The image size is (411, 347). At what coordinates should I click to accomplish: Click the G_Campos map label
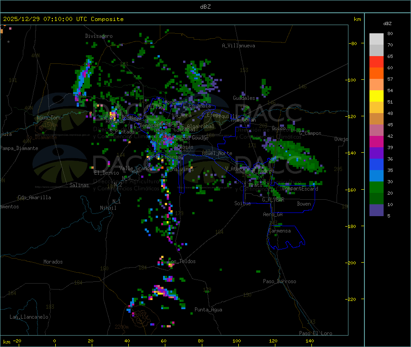coord(311,133)
